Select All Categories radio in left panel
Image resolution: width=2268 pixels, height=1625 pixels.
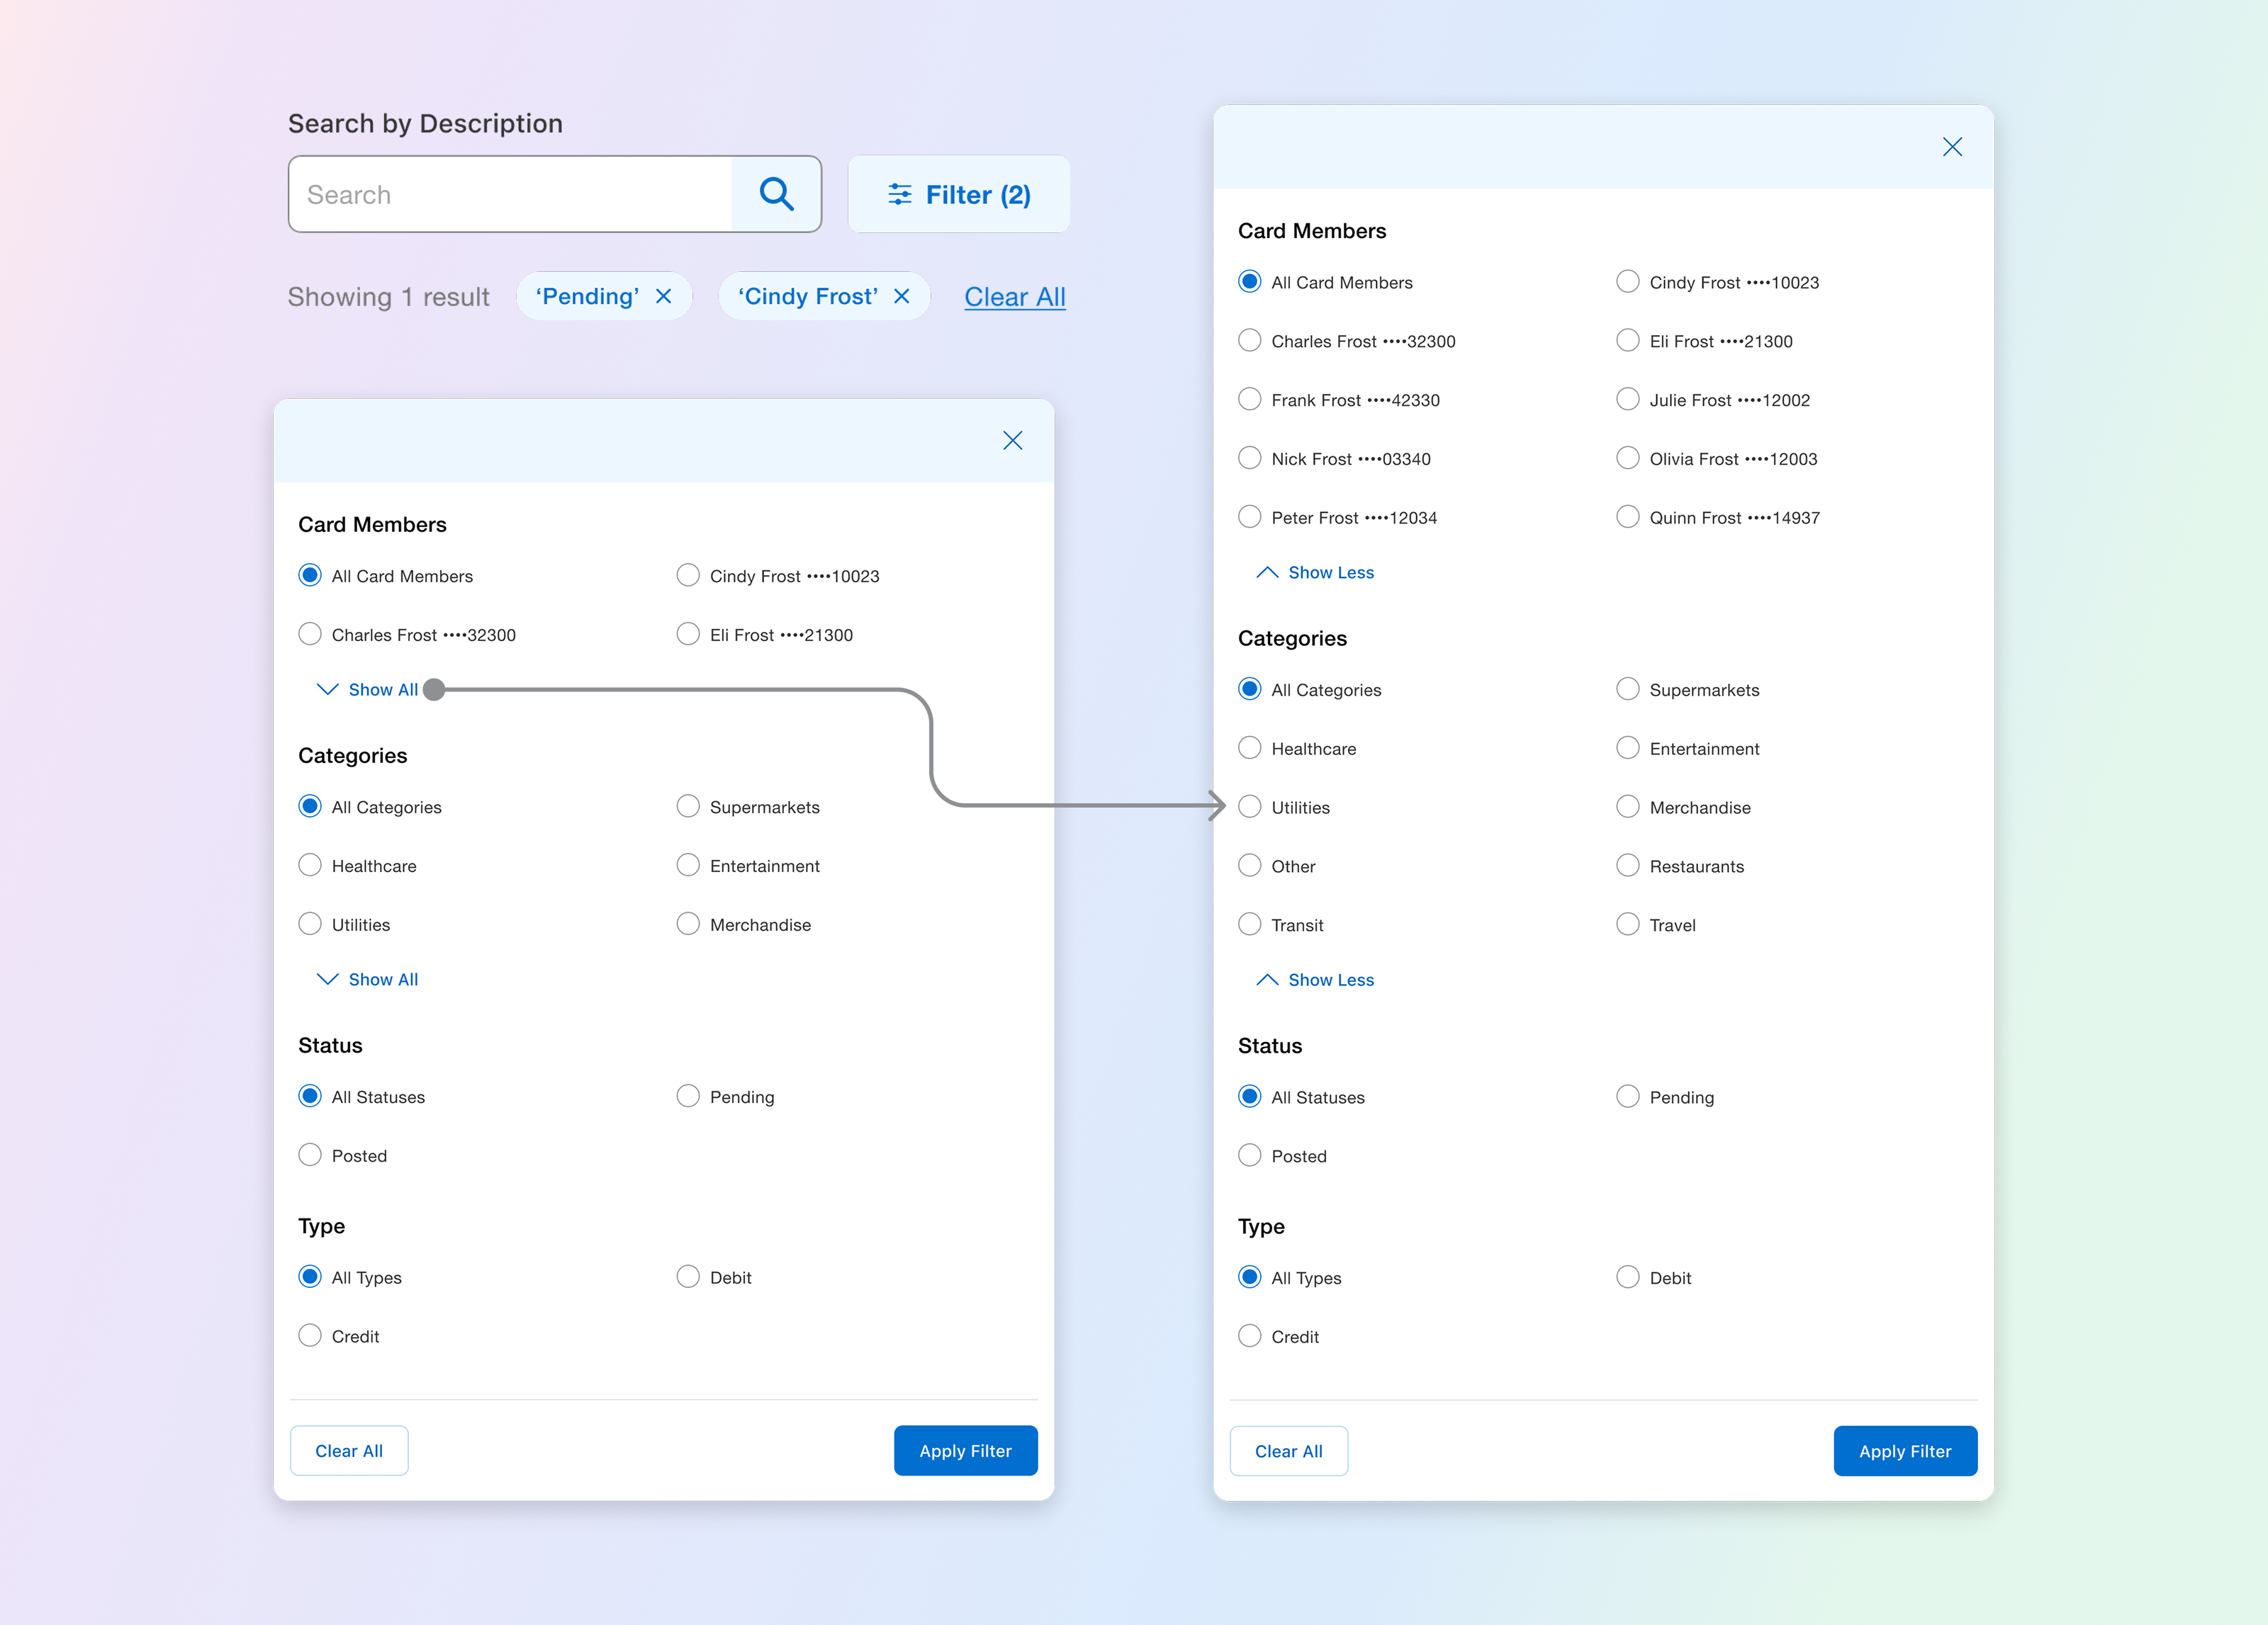310,807
